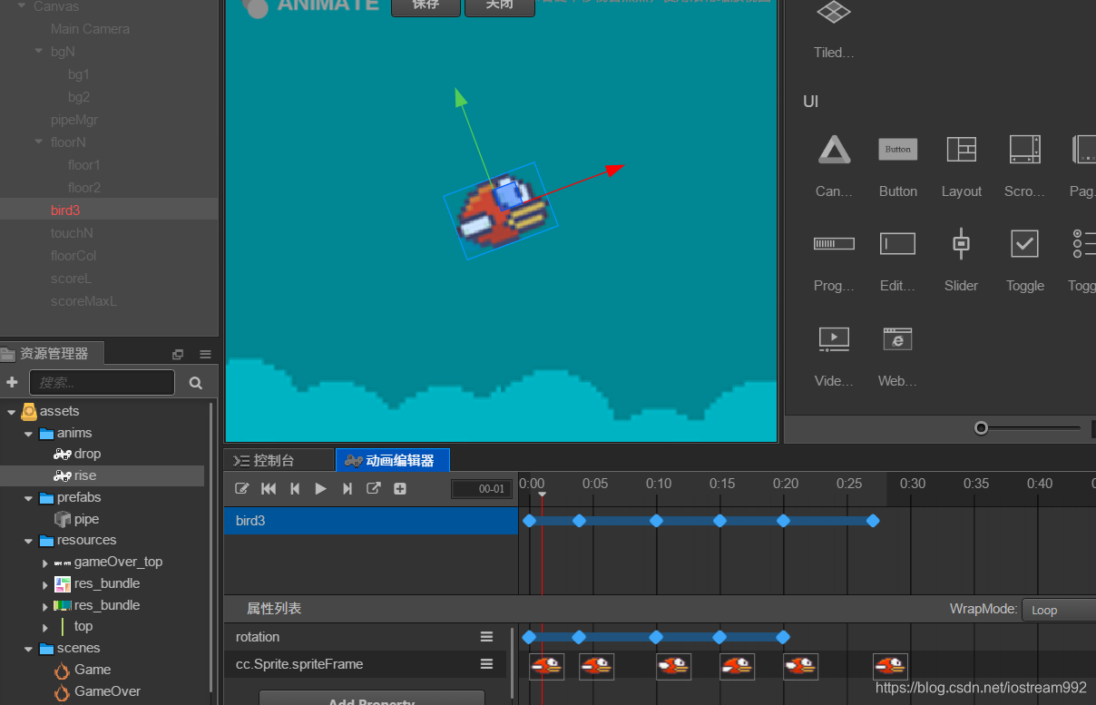Add an event frame with the plus icon
Screen dimensions: 1096x705
click(x=400, y=488)
